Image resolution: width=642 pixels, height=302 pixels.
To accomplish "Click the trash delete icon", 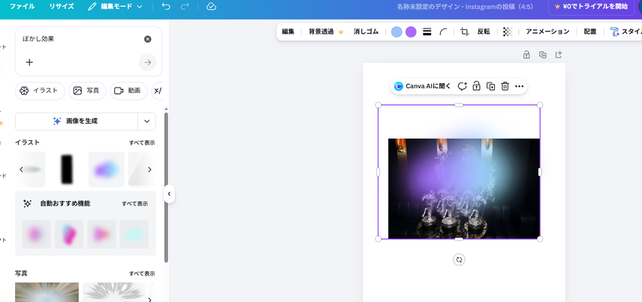I will [x=505, y=86].
